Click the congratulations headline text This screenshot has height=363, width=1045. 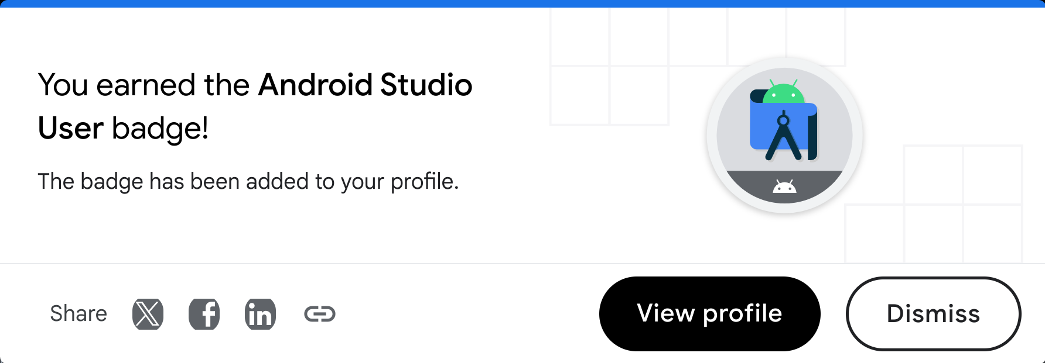coord(255,105)
